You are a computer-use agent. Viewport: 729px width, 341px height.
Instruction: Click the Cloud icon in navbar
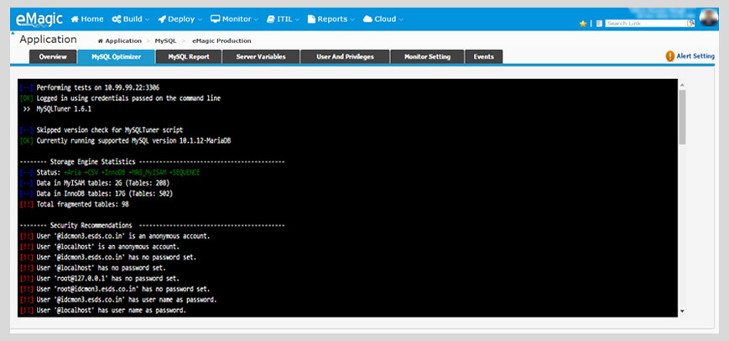click(367, 19)
